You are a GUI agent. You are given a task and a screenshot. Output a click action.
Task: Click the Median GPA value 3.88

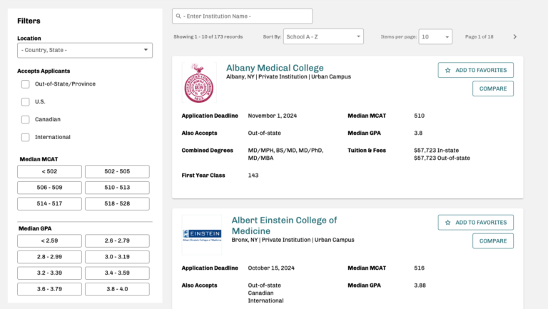click(x=420, y=285)
